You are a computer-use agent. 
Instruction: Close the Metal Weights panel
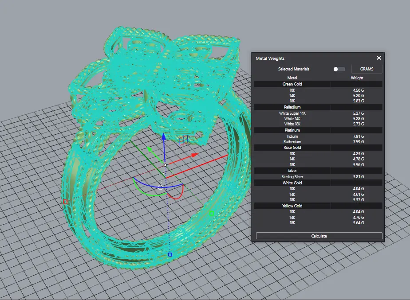[x=379, y=58]
